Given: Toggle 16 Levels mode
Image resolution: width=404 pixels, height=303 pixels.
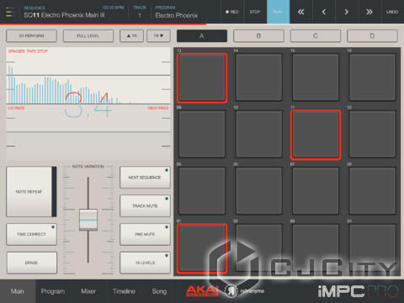Looking at the screenshot, I should point(145,263).
